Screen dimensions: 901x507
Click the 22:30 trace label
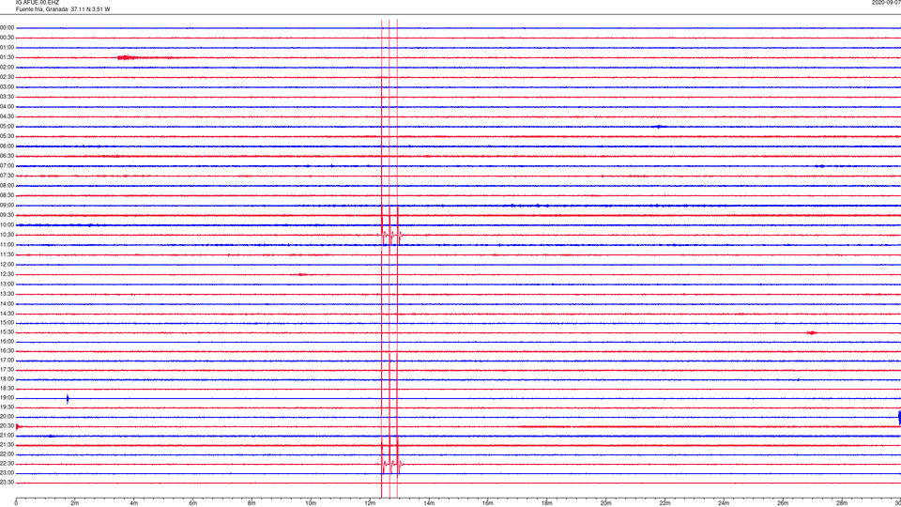[x=7, y=463]
